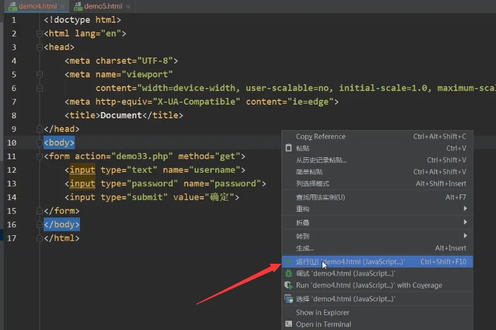The width and height of the screenshot is (496, 330).
Task: Click the green run triangle icon
Action: pos(288,261)
